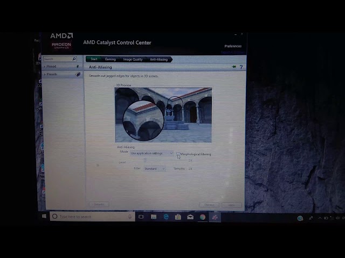This screenshot has height=258, width=345.
Task: Open Task View from the taskbar
Action: [x=141, y=217]
